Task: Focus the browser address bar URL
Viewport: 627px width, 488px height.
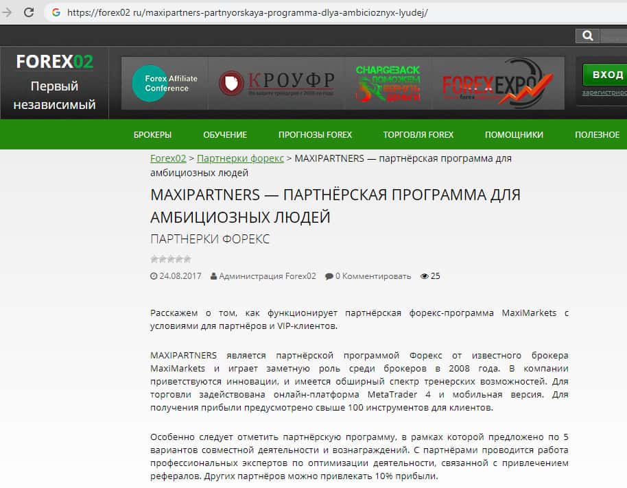Action: 247,12
